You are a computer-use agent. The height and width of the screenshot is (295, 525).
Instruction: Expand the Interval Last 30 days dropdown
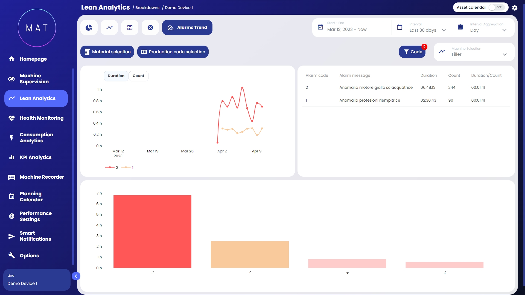click(x=427, y=30)
